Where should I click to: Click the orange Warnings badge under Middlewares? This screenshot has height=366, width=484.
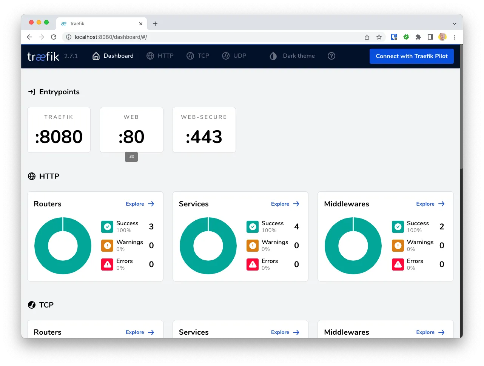(398, 245)
